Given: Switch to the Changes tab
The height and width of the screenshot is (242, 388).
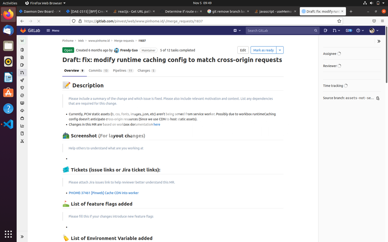Looking at the screenshot, I should coord(144,70).
